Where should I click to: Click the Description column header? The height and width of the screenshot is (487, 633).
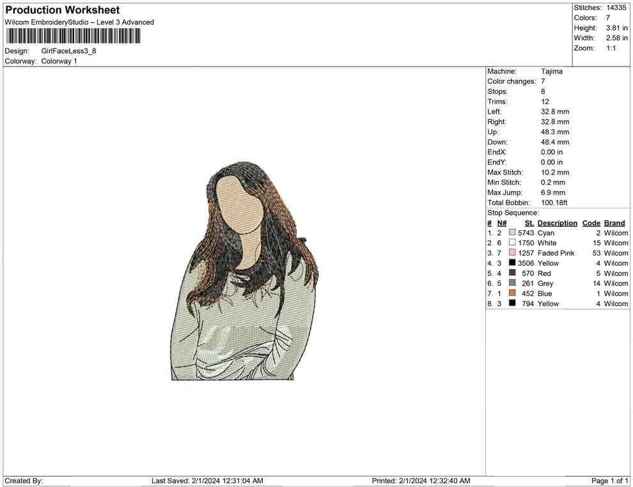pyautogui.click(x=557, y=223)
